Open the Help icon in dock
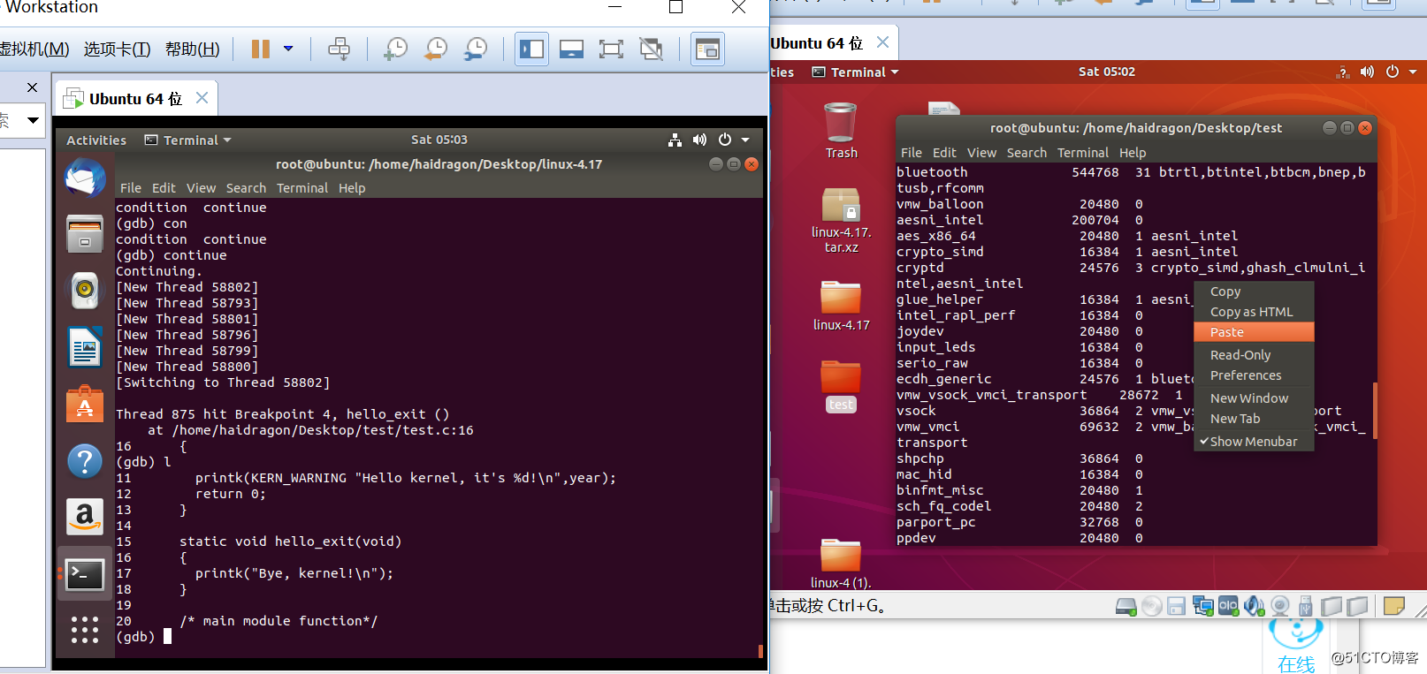The width and height of the screenshot is (1427, 674). click(x=85, y=460)
